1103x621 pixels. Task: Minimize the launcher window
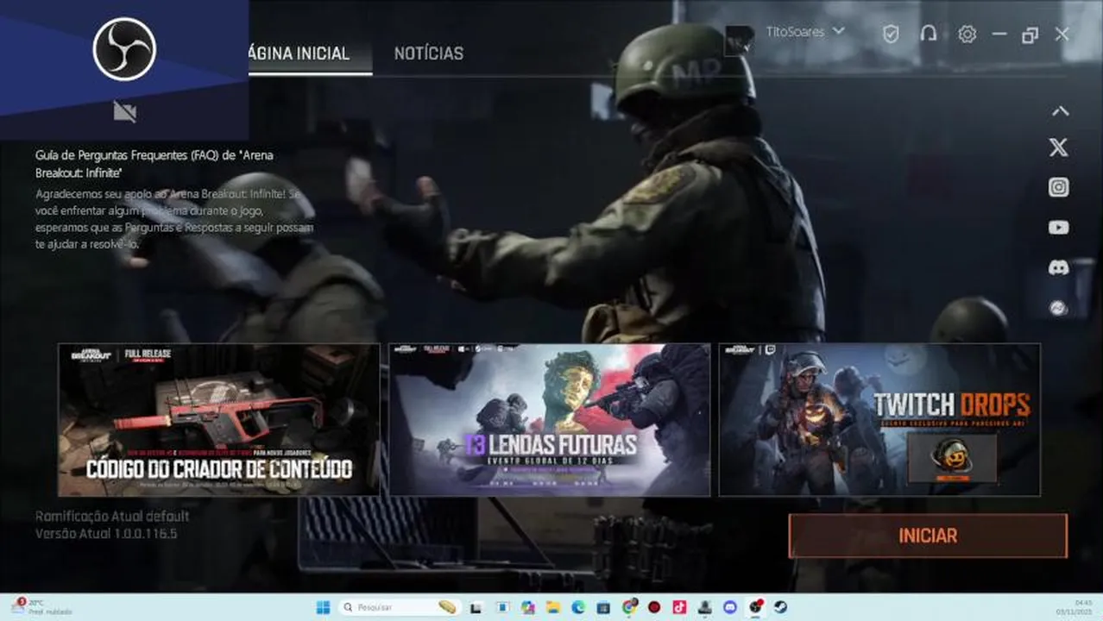tap(999, 34)
